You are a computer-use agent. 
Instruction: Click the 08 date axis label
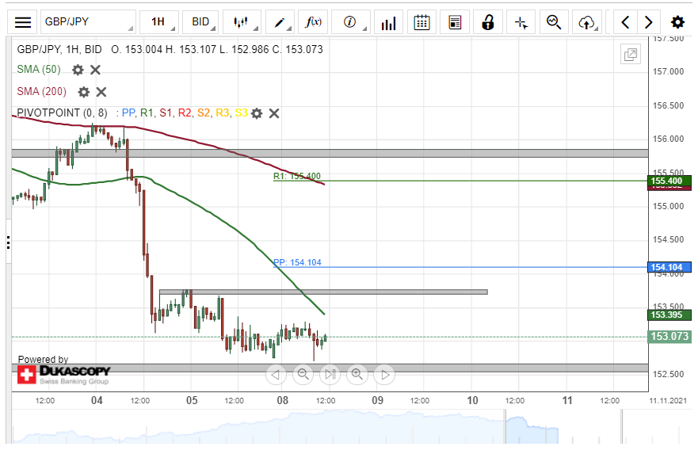click(283, 400)
